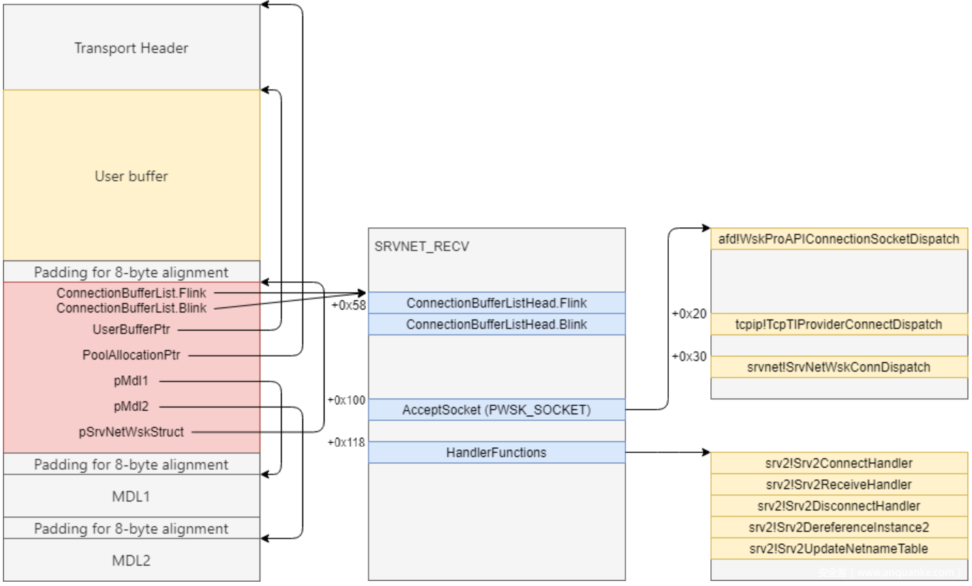Screen dimensions: 972x586
Task: Click the srv2!Srv2DisconnectHandler entry
Action: click(x=839, y=506)
